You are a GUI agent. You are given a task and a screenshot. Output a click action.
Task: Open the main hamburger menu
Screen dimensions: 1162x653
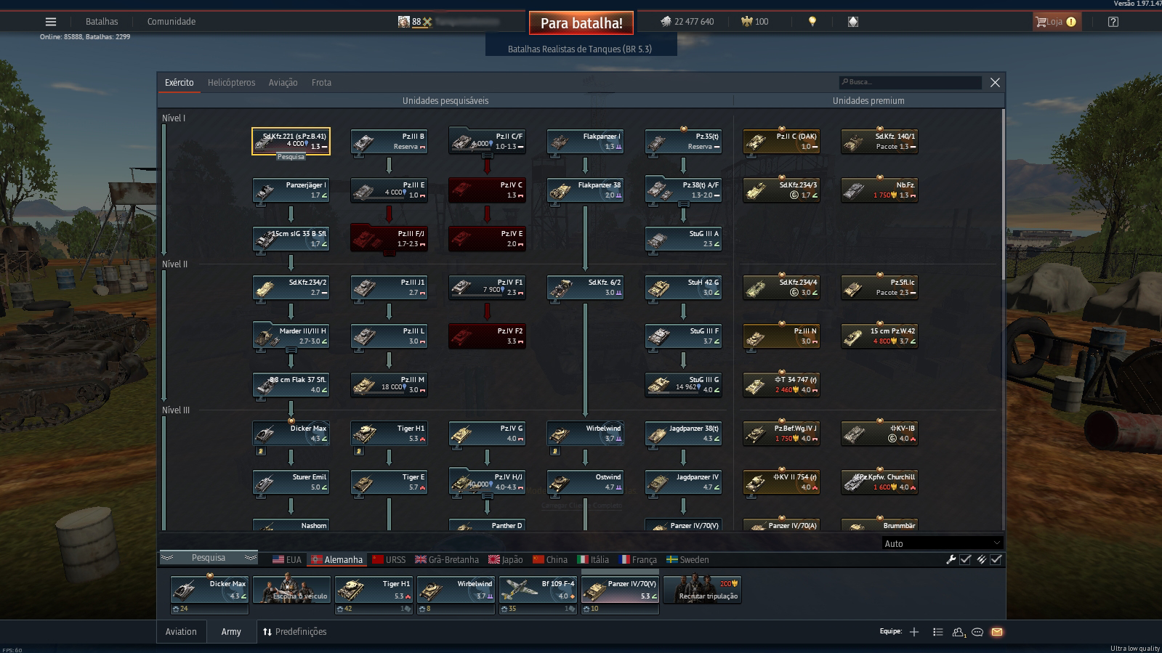(x=51, y=22)
